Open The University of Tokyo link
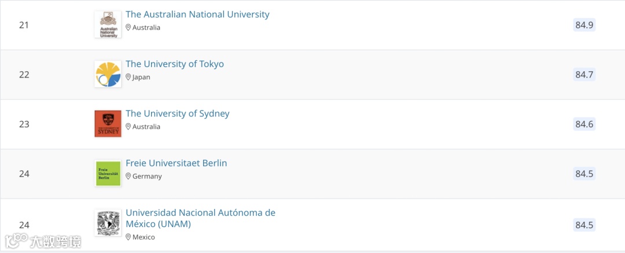This screenshot has width=625, height=253. (x=175, y=64)
